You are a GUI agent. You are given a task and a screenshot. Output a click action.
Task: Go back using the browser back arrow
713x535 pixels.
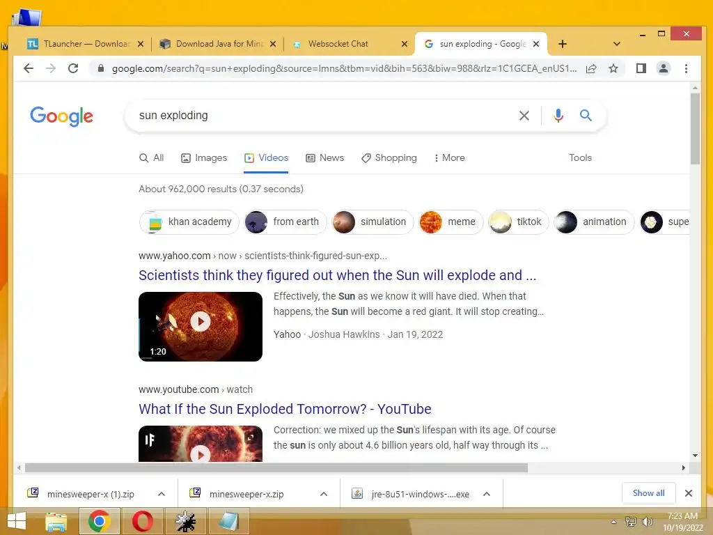click(x=29, y=69)
